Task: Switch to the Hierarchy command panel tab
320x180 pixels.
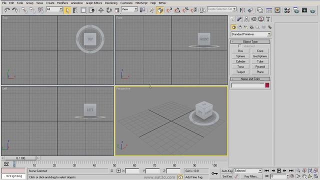Action: (246, 19)
